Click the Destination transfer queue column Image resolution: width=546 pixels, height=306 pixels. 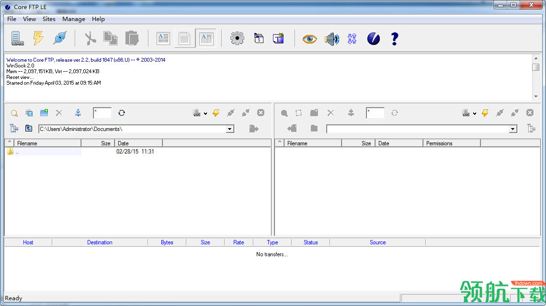(100, 242)
